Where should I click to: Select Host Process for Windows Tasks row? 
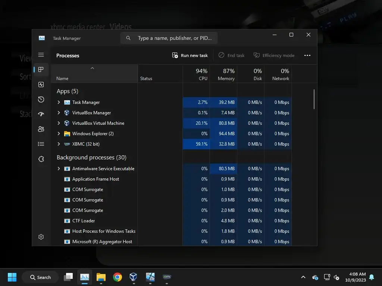[x=171, y=231]
